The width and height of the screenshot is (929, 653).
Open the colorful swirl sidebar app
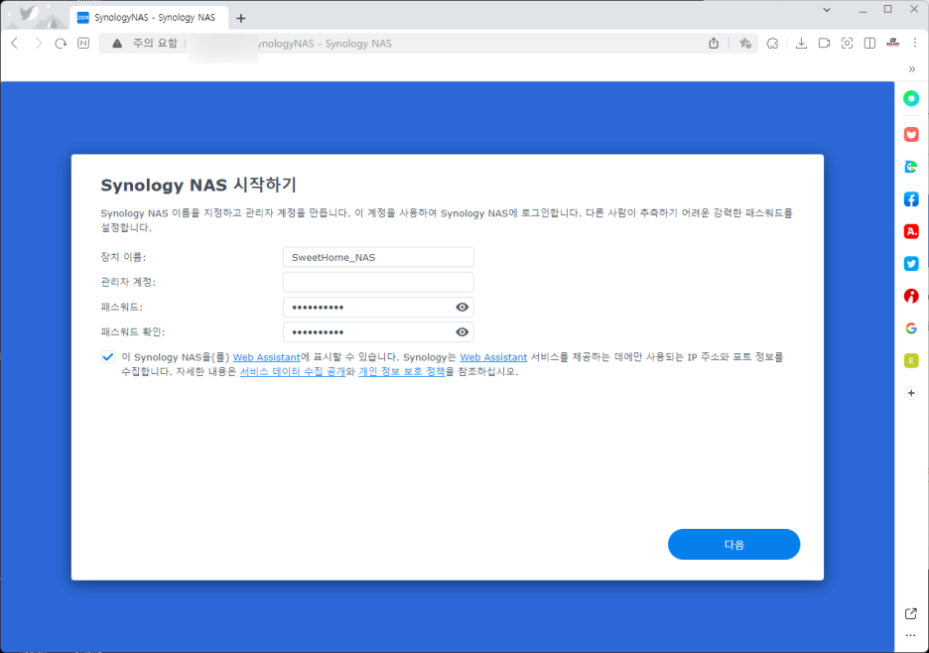coord(911,167)
